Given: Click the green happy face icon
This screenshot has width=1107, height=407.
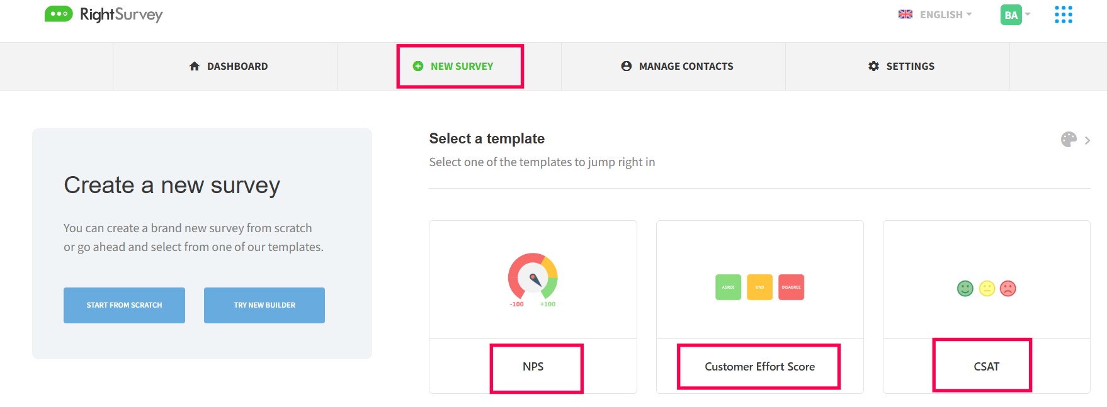Looking at the screenshot, I should pyautogui.click(x=965, y=288).
